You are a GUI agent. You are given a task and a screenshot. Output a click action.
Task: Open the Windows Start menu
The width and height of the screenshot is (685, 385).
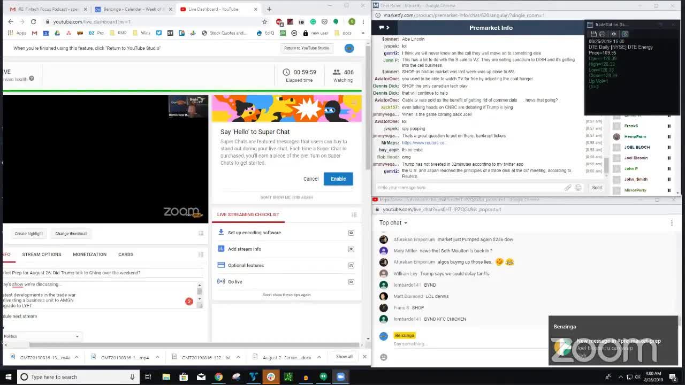pyautogui.click(x=7, y=377)
